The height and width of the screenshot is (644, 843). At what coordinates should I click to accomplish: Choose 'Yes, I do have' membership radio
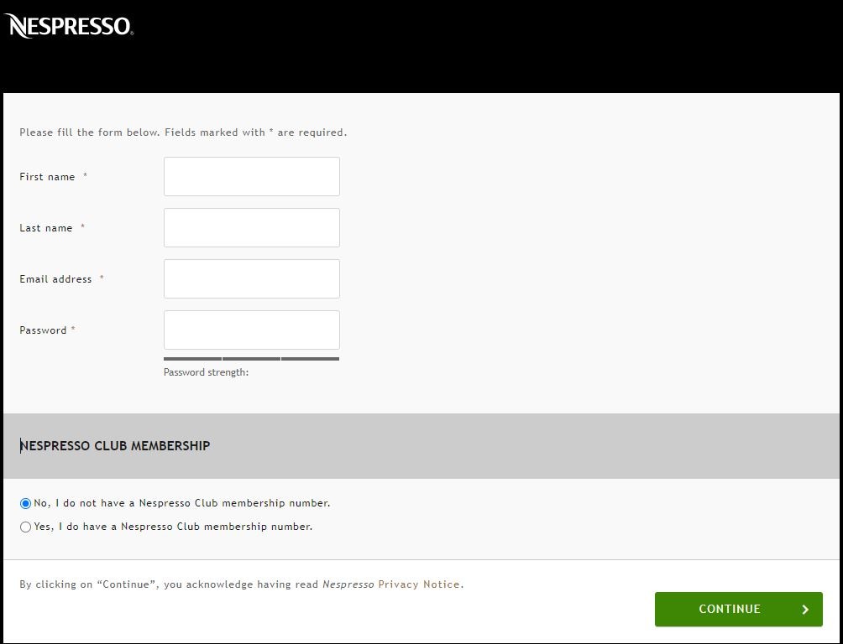click(25, 527)
